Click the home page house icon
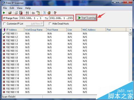The width and height of the screenshot is (134, 100). [49, 13]
